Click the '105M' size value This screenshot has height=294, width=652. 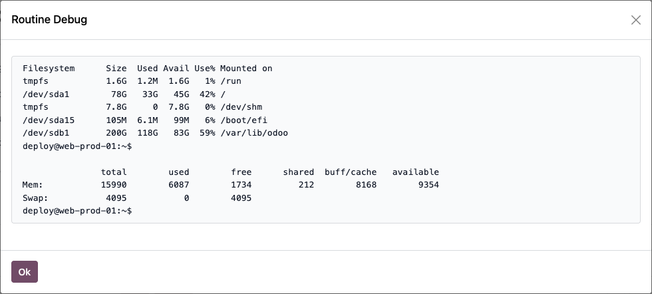[116, 120]
